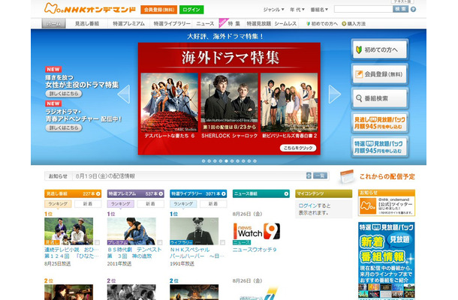Select 新着 tab under 特選ライブラリー

pos(213,204)
